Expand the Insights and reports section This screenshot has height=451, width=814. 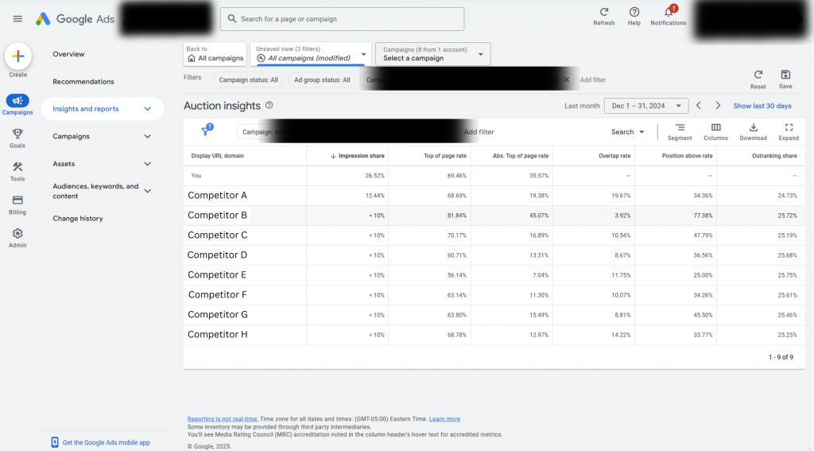coord(147,109)
